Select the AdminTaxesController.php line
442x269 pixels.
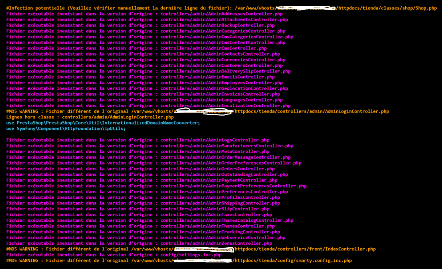tap(139, 215)
